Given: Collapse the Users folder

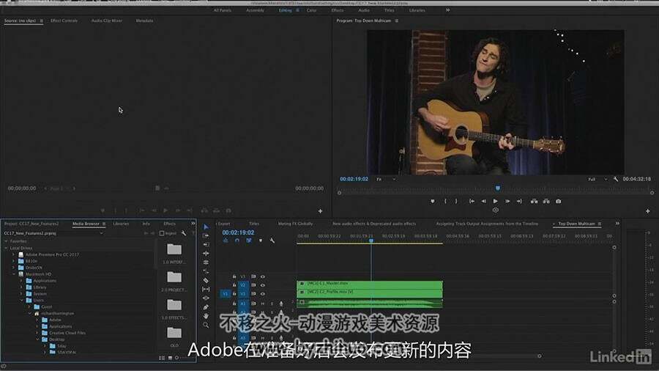Looking at the screenshot, I should coord(21,301).
